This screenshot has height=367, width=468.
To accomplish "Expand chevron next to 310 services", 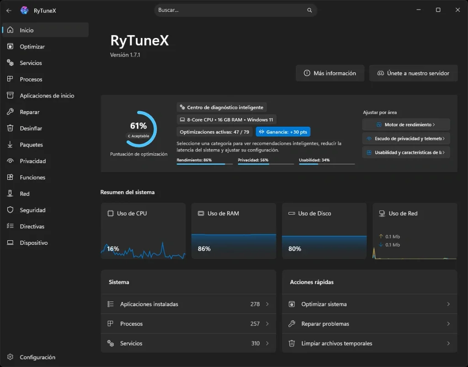I will click(267, 343).
